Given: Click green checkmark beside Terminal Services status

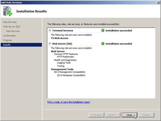Looking at the screenshot, I should click(103, 30).
